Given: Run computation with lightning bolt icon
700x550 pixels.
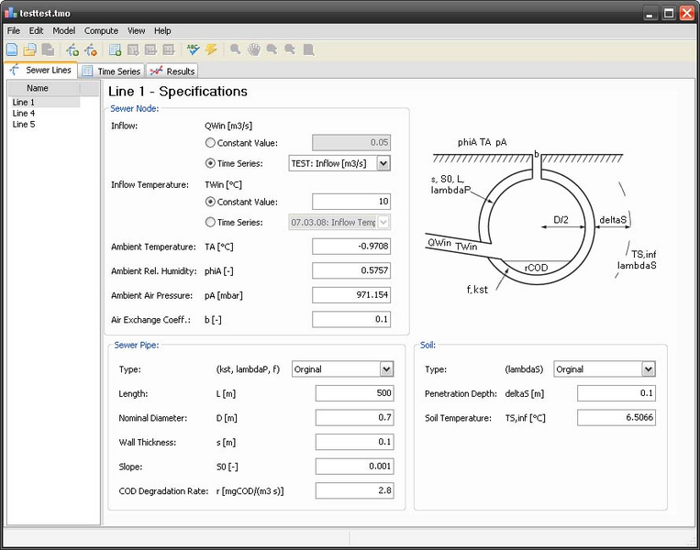Looking at the screenshot, I should 211,49.
